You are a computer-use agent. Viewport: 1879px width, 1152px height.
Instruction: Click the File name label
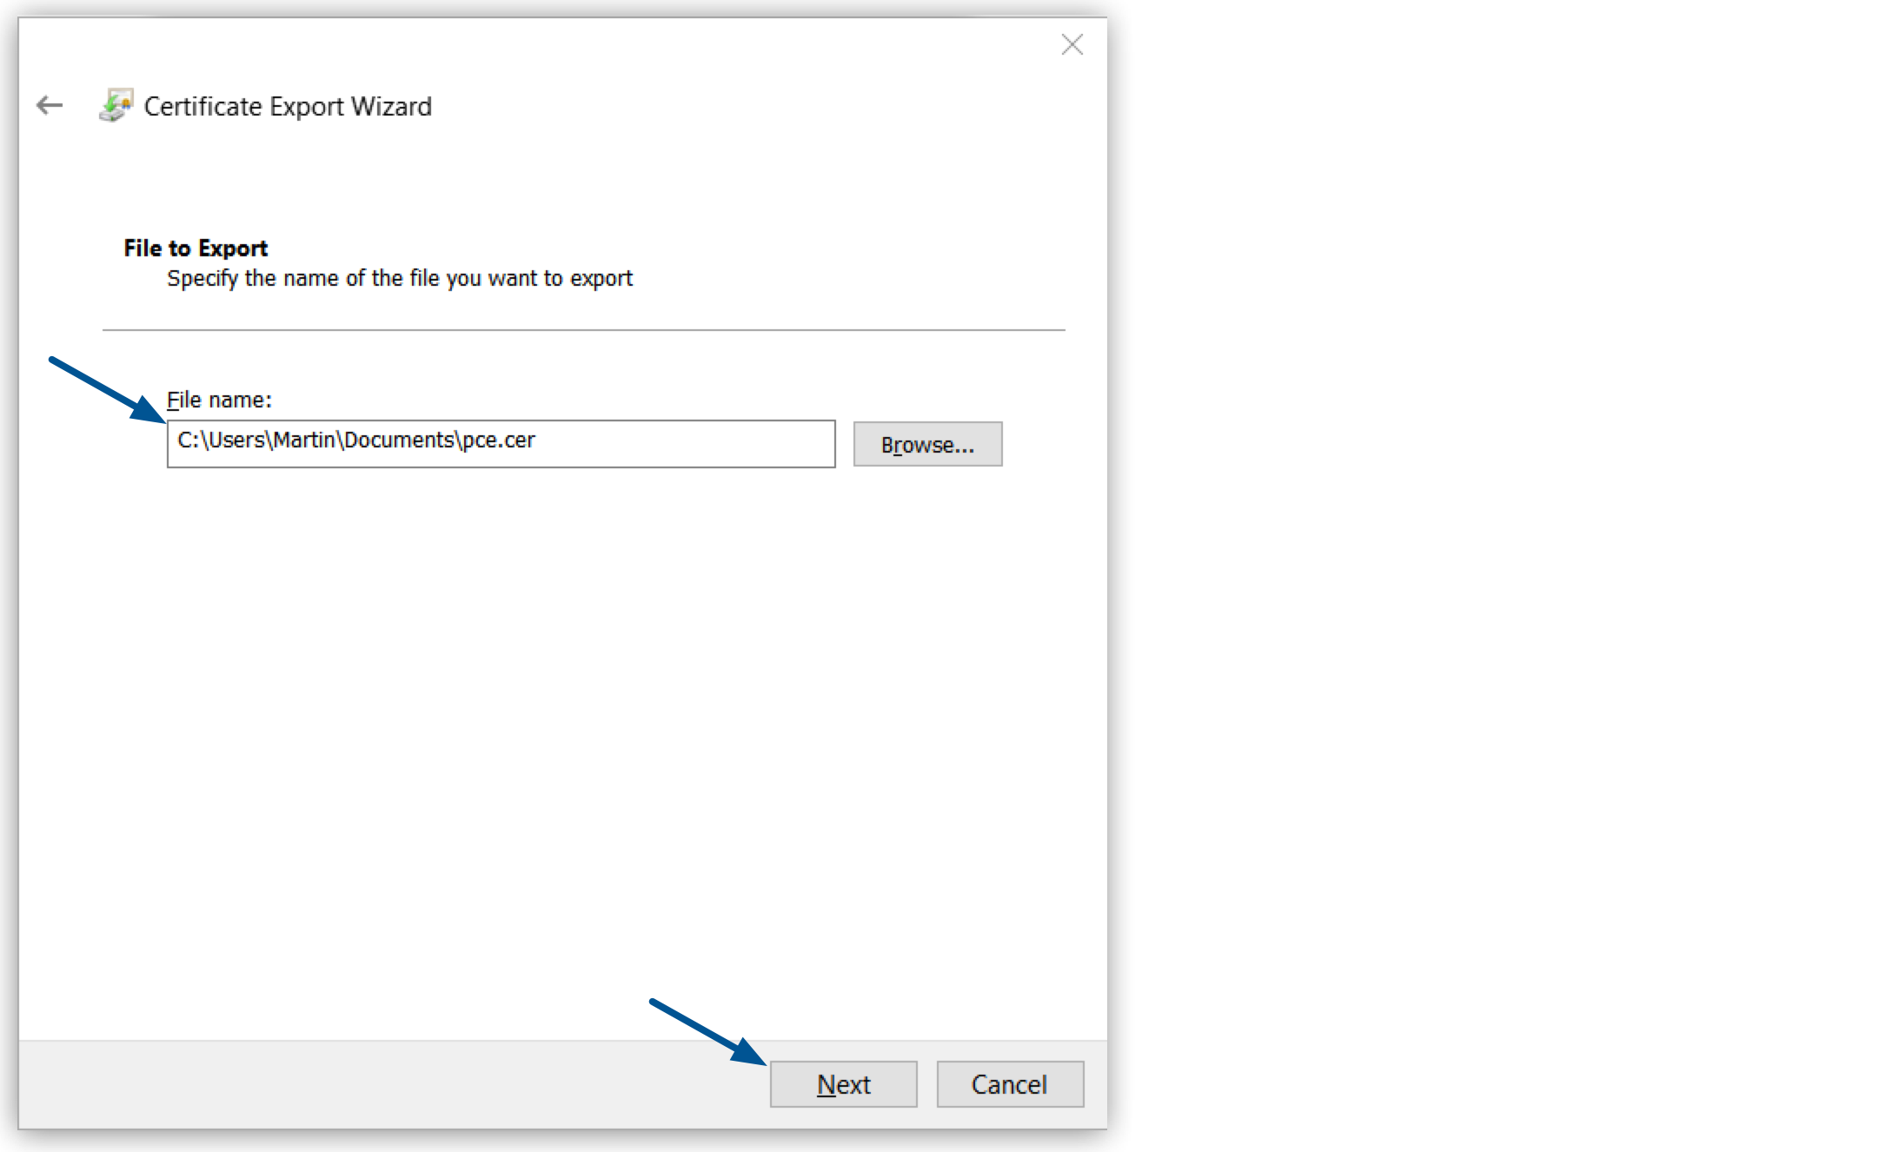coord(218,400)
